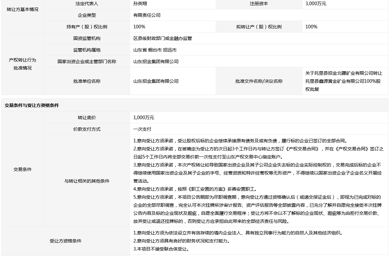Click condition 5 about '本项目公告期即为尽职调查期'
The width and height of the screenshot is (389, 256).
pos(258,209)
